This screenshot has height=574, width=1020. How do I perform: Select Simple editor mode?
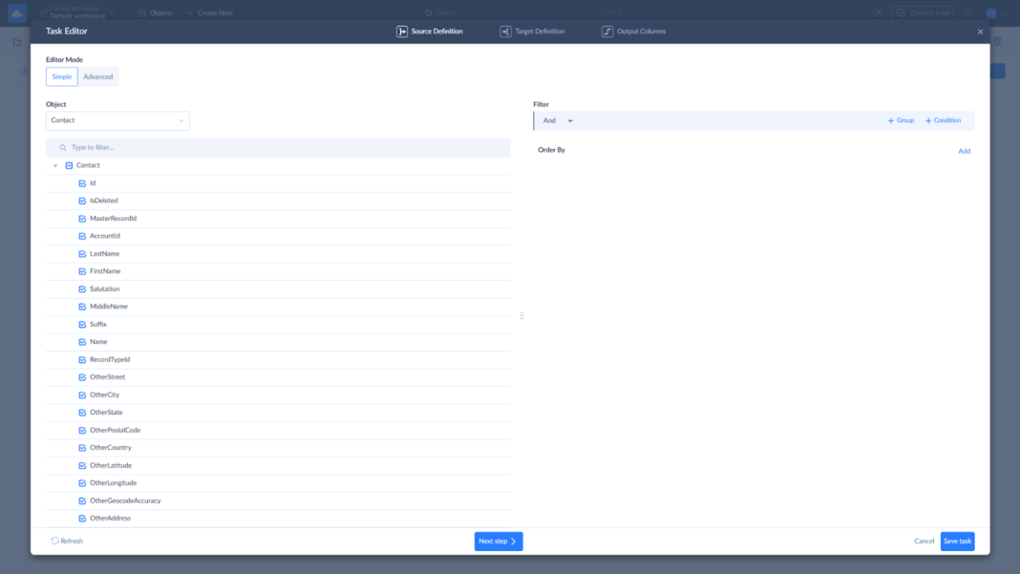tap(62, 76)
